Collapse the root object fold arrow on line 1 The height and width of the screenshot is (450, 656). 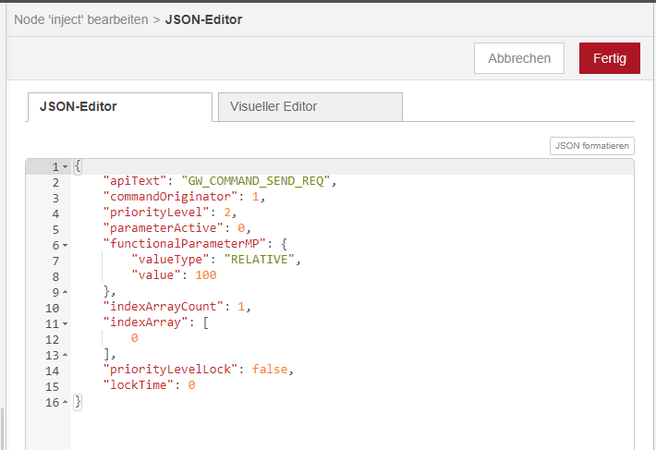tap(66, 167)
